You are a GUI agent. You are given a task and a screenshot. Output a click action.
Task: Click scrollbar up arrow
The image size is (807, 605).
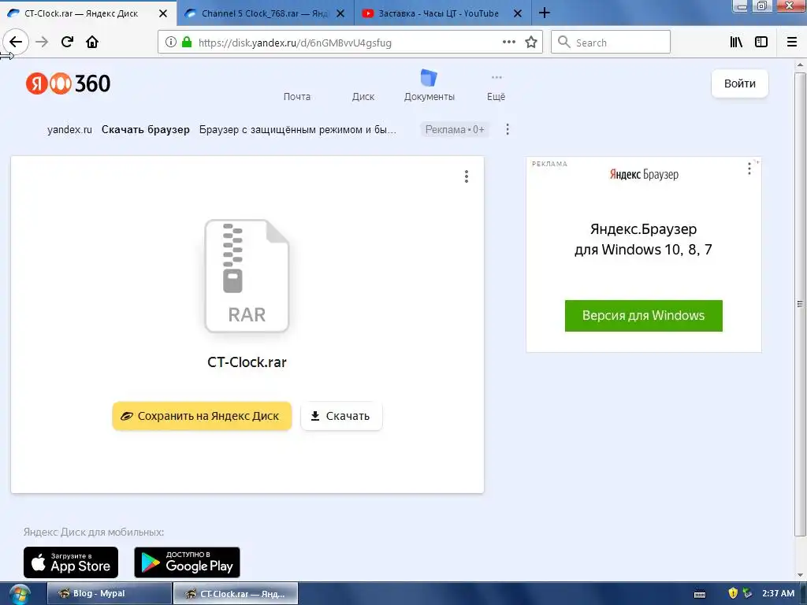[x=800, y=65]
